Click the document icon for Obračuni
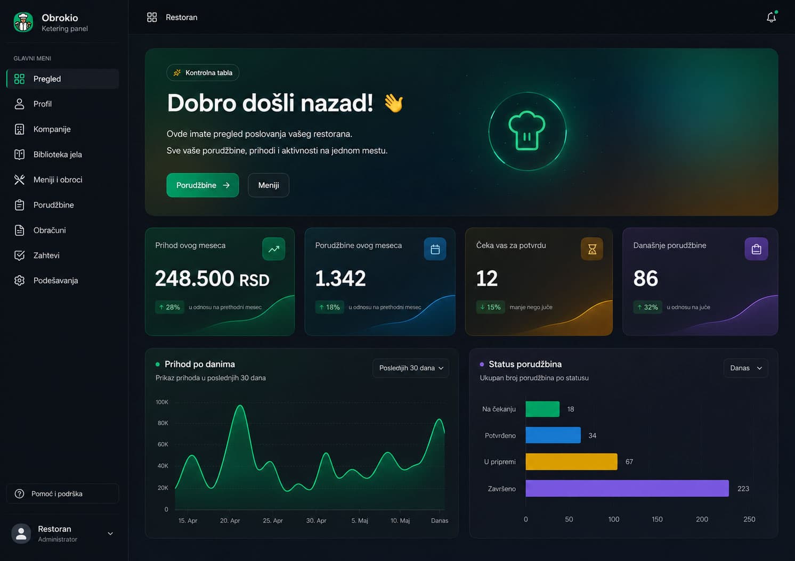795x561 pixels. click(x=20, y=230)
